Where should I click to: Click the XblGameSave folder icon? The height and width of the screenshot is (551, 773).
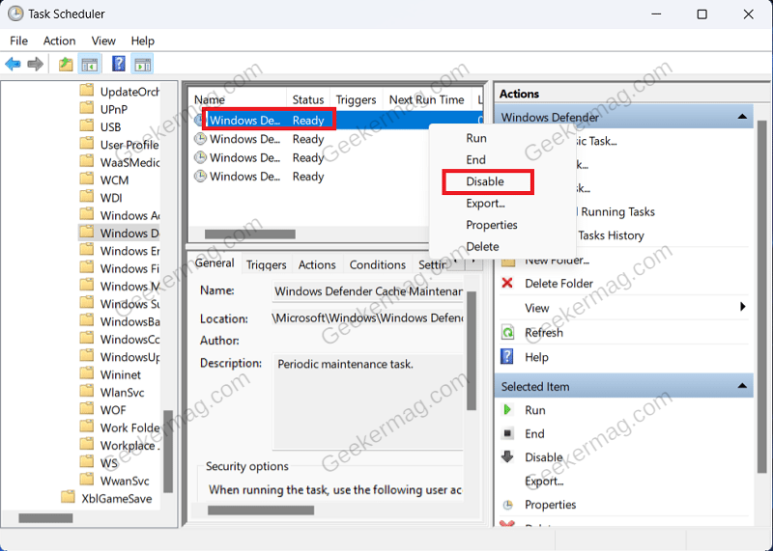pos(68,497)
